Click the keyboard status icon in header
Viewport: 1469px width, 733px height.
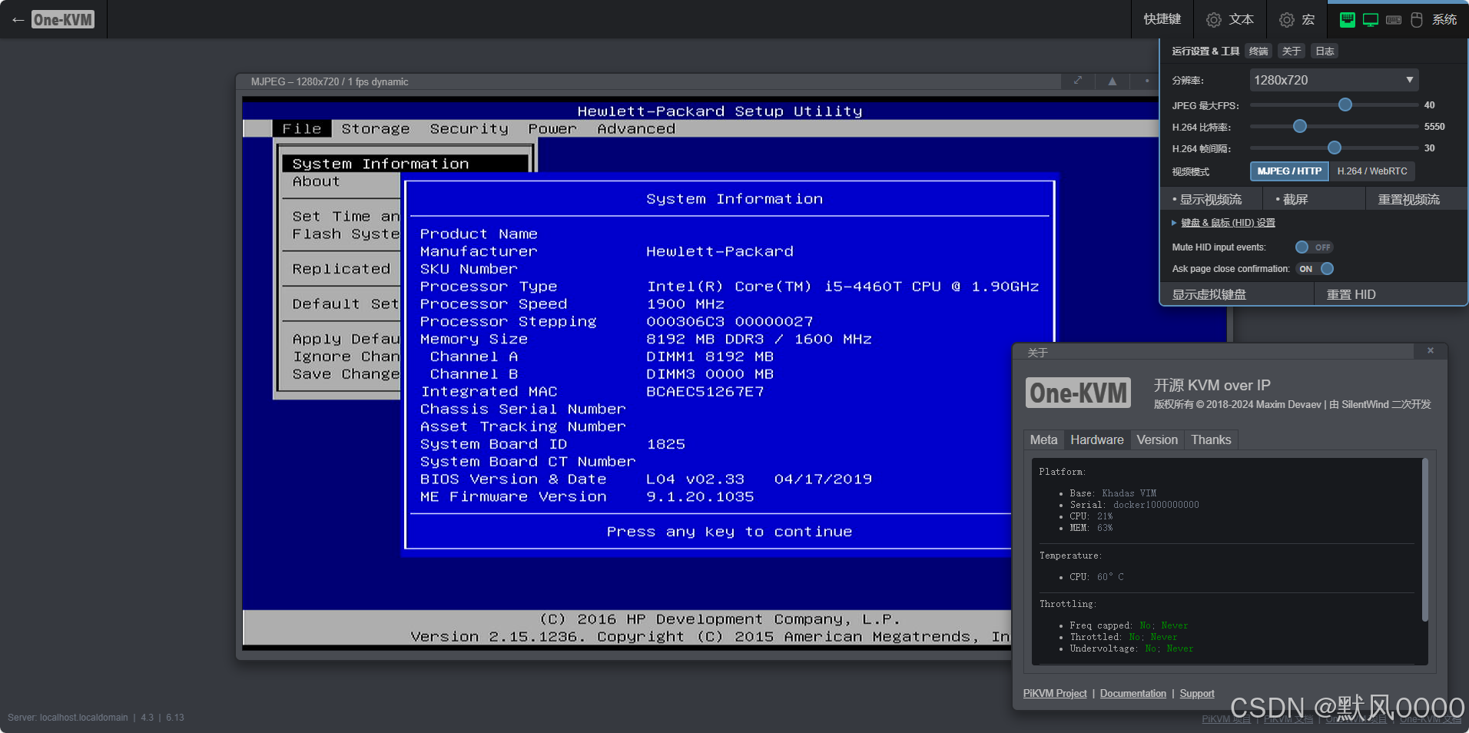tap(1393, 19)
